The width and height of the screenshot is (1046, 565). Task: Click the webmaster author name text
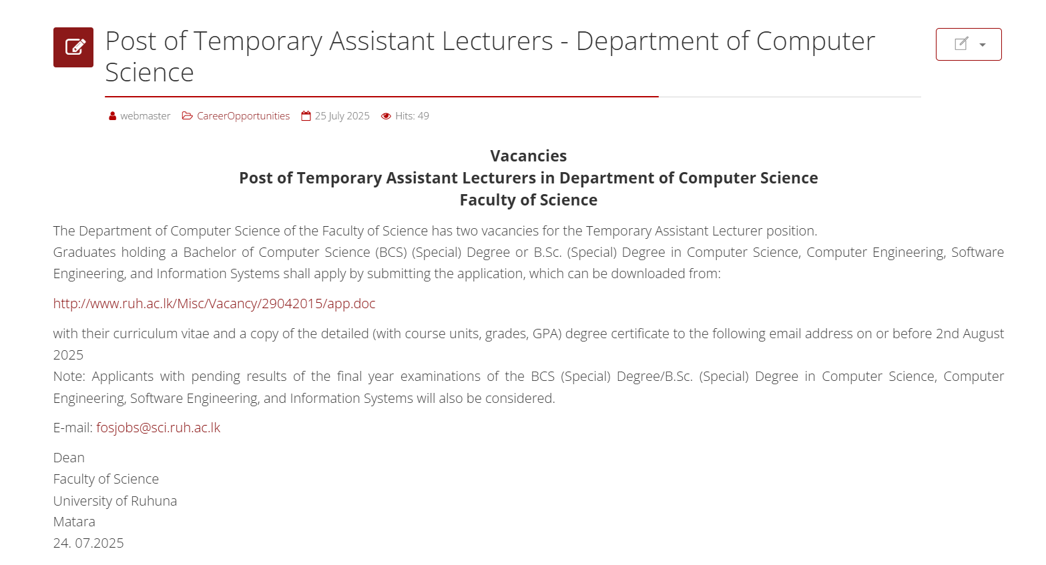click(146, 116)
